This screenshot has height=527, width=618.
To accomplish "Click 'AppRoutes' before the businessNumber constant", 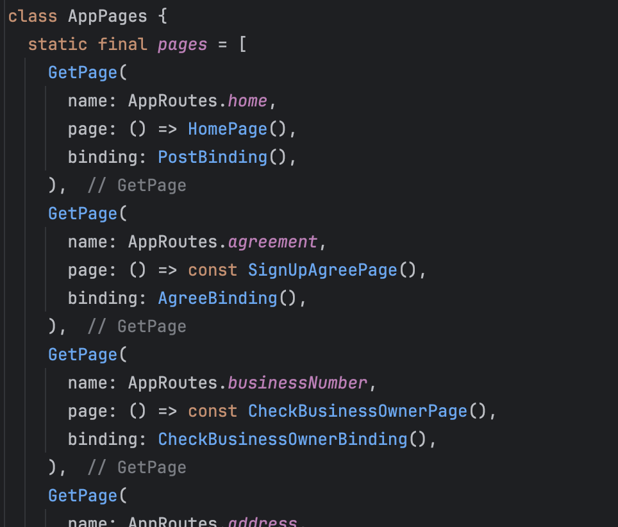I will (x=172, y=384).
